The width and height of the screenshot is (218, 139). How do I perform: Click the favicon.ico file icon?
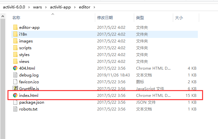click(x=15, y=82)
